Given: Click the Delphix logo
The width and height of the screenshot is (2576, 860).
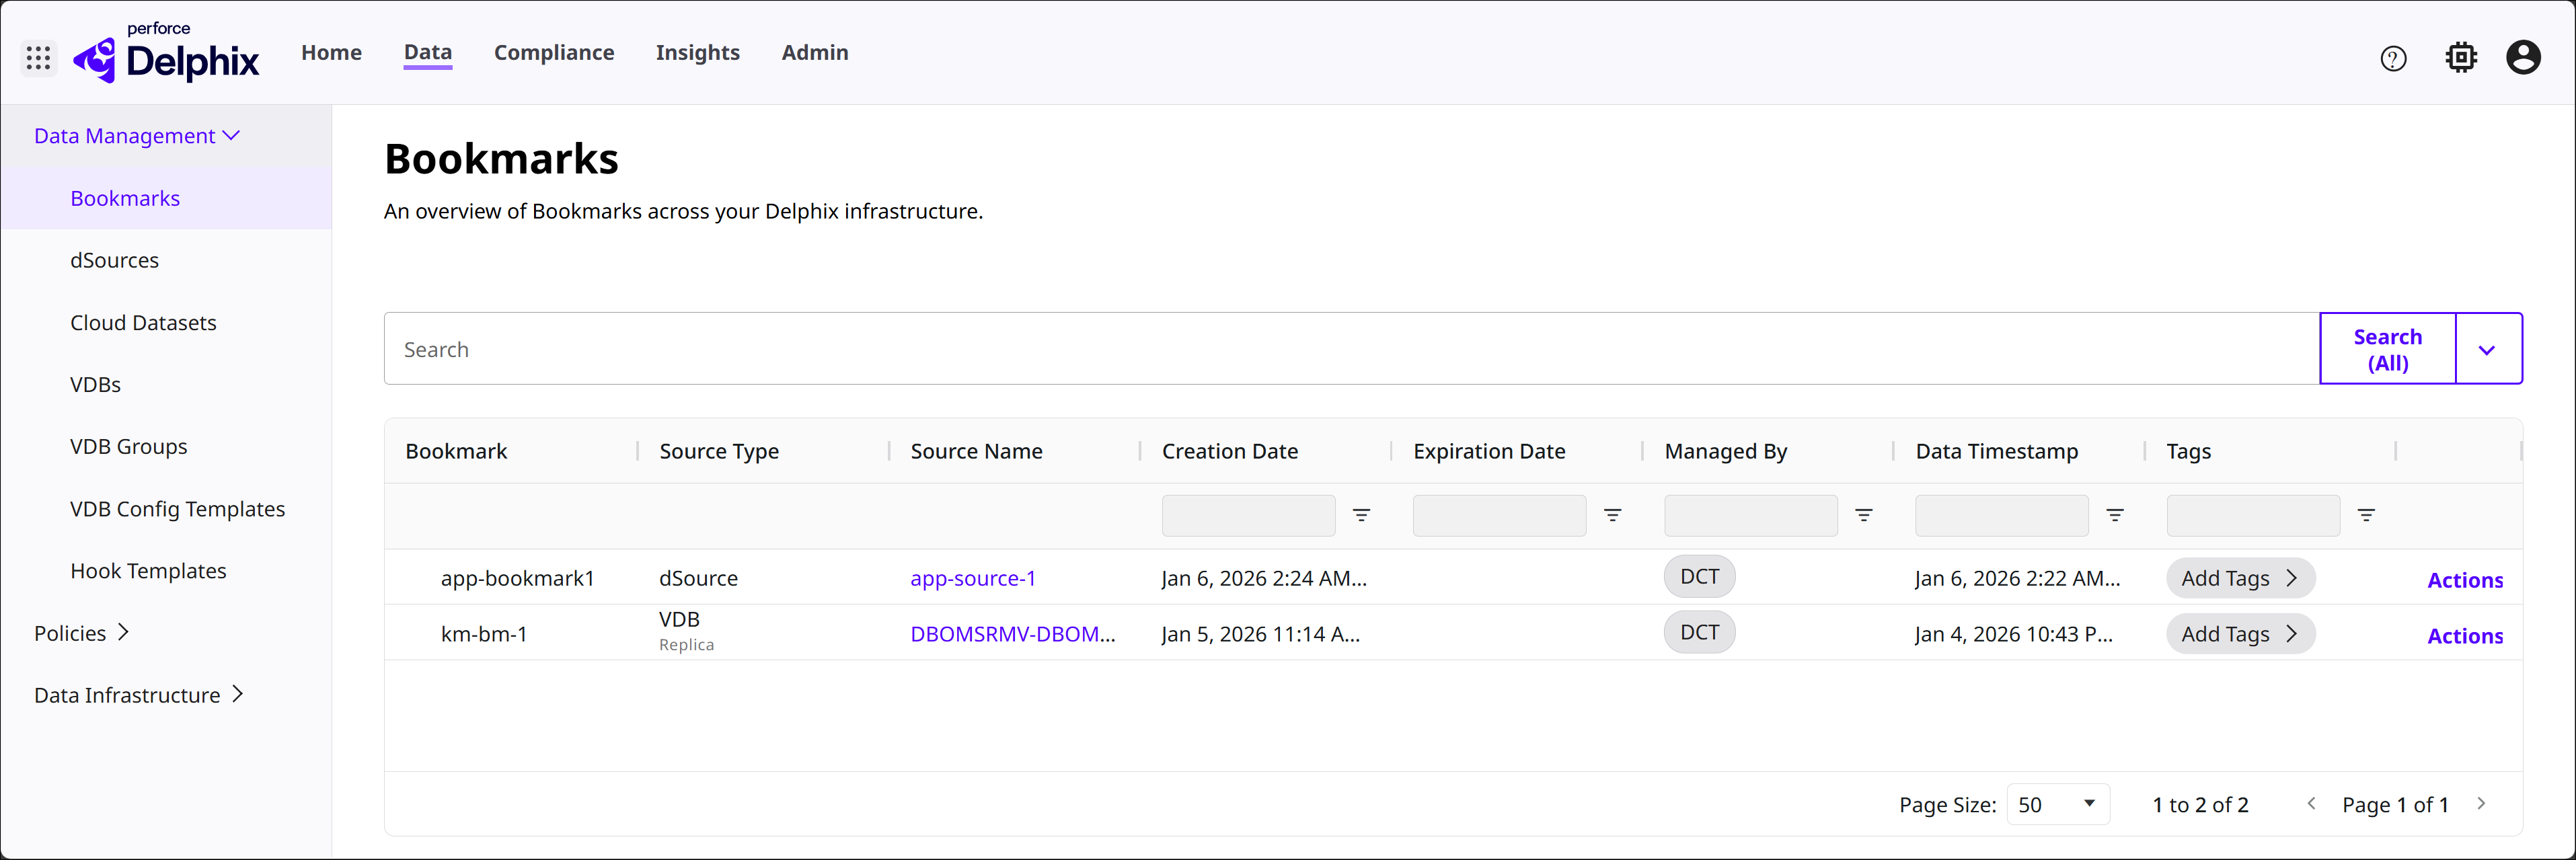Looking at the screenshot, I should click(x=167, y=56).
